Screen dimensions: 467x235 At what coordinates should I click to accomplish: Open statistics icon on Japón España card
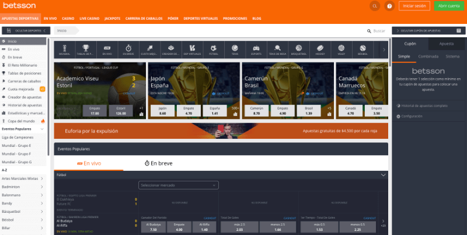(235, 114)
